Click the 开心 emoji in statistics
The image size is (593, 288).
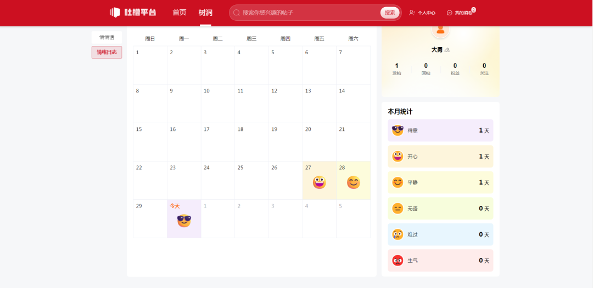[398, 157]
